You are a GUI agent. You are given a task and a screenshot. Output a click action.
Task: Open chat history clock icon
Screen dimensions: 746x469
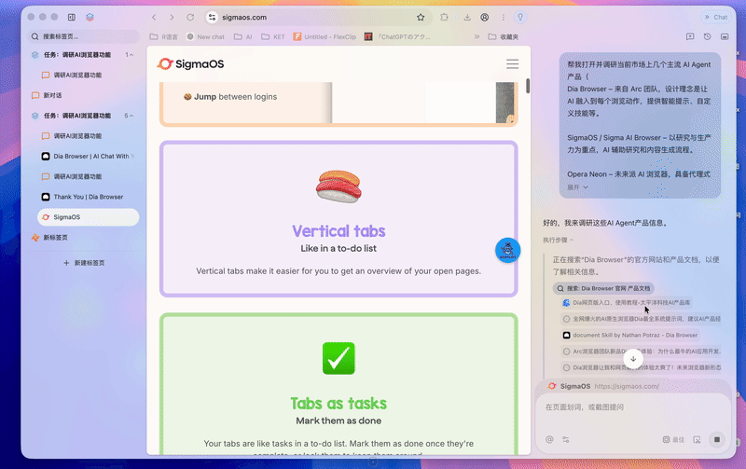(x=708, y=36)
